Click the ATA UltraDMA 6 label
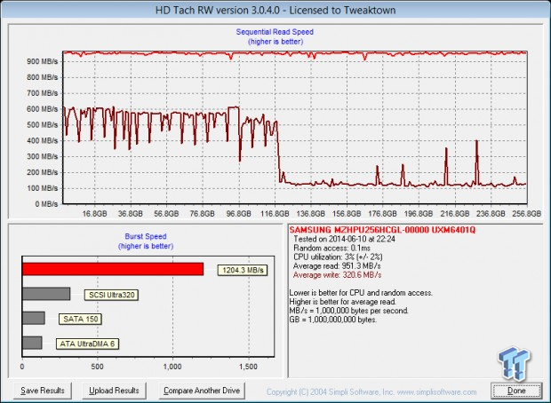Image resolution: width=551 pixels, height=403 pixels. [87, 344]
